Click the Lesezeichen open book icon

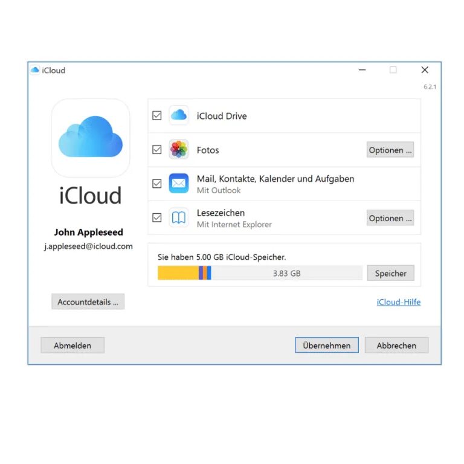point(179,217)
